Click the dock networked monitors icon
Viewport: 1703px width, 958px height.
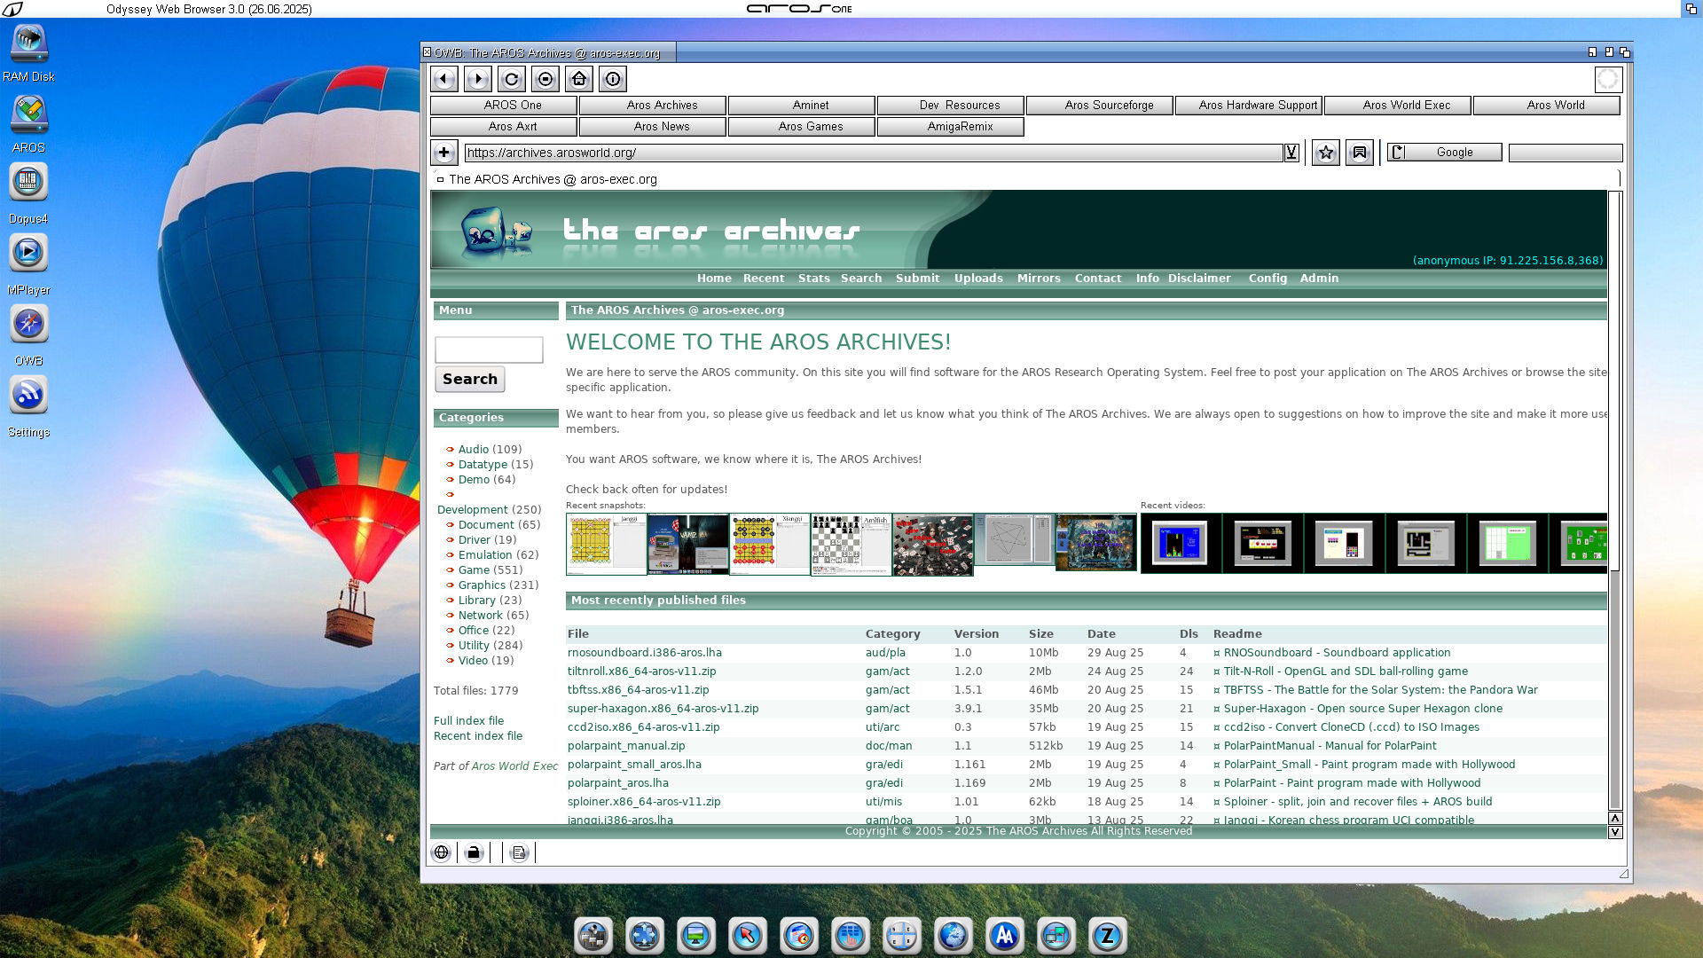pos(1056,936)
